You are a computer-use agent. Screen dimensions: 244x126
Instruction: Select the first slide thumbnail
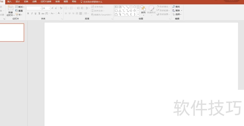coord(12,33)
